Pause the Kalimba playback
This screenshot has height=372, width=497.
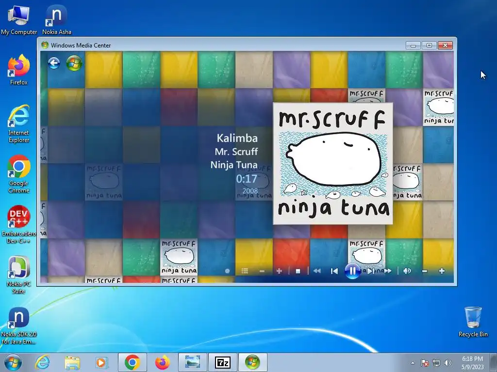(352, 271)
